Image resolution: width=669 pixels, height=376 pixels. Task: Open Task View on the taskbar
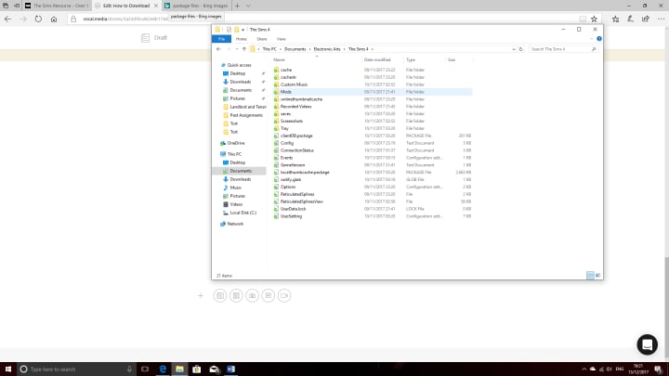145,370
